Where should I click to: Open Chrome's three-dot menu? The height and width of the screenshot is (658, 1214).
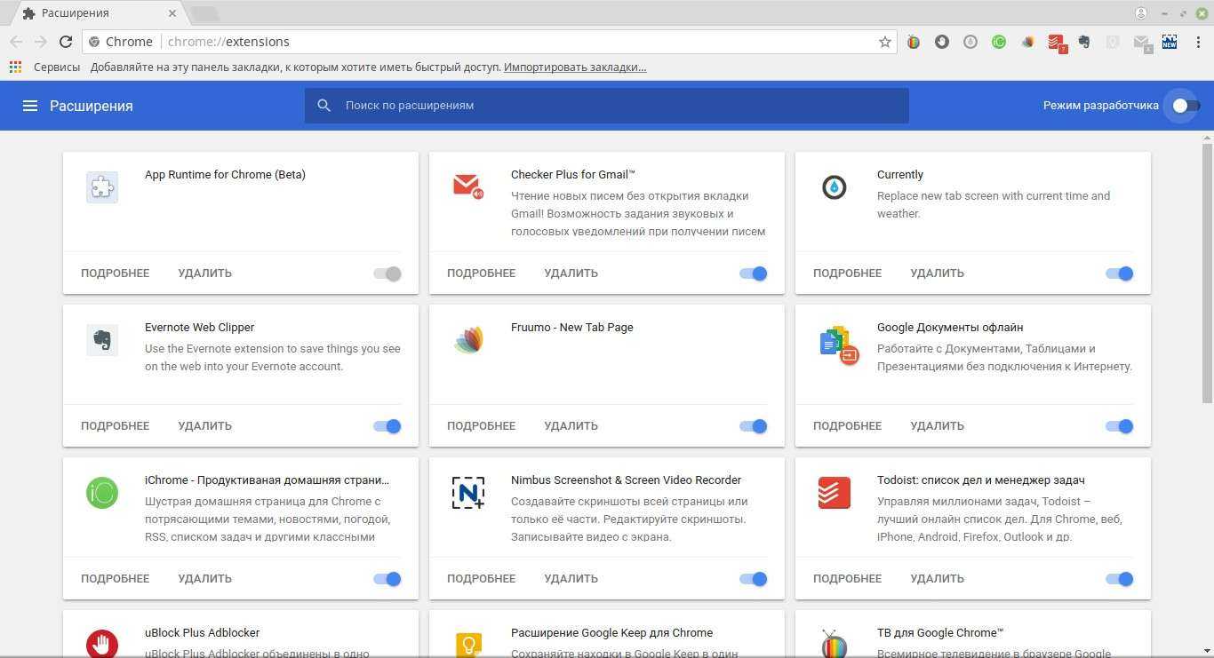point(1198,42)
